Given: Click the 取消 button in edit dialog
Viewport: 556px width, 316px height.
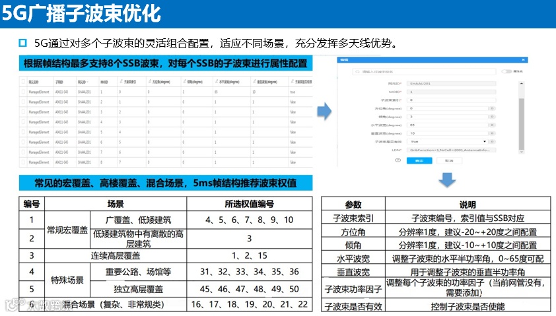Looking at the screenshot, I should pyautogui.click(x=449, y=160).
